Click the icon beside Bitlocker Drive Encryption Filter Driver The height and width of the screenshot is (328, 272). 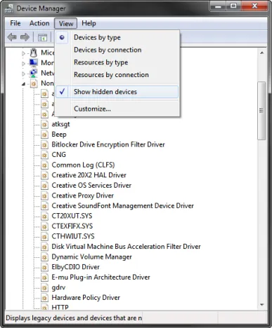[x=44, y=144]
